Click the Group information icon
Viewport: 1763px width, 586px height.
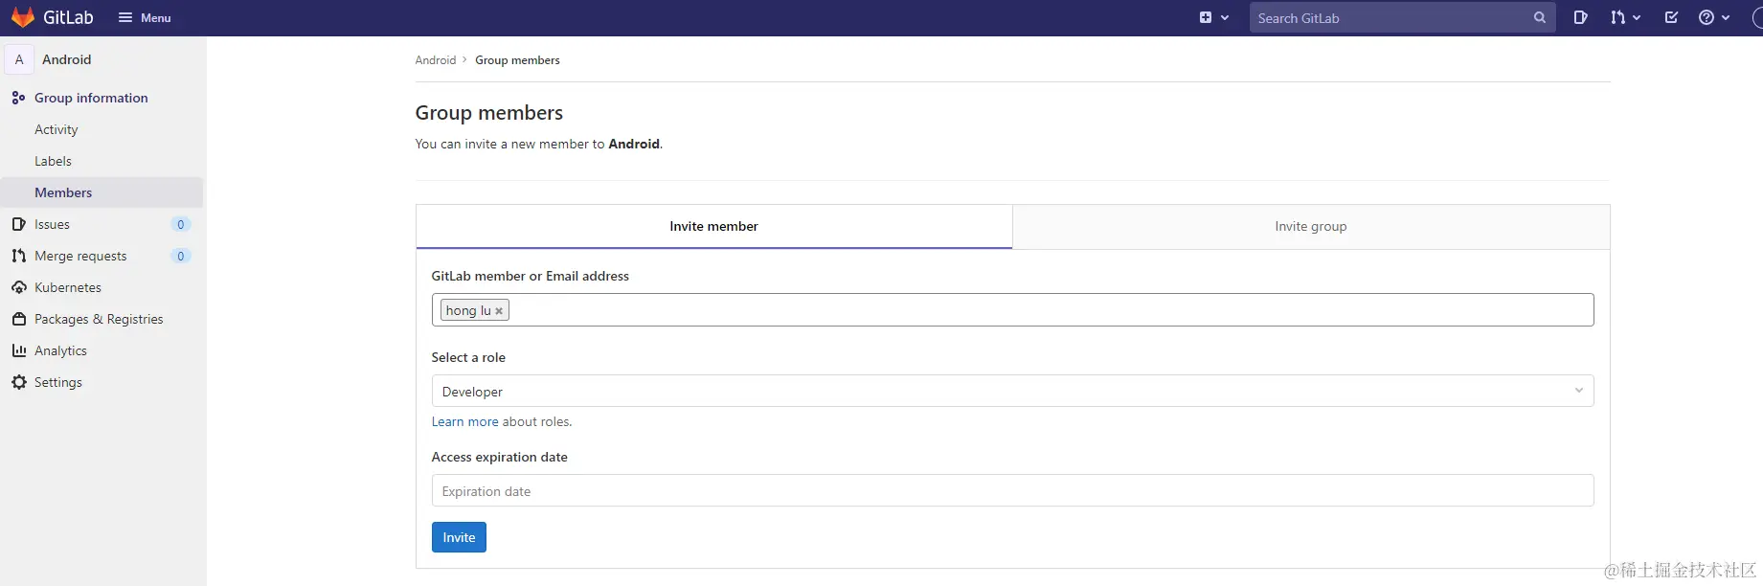pyautogui.click(x=18, y=98)
